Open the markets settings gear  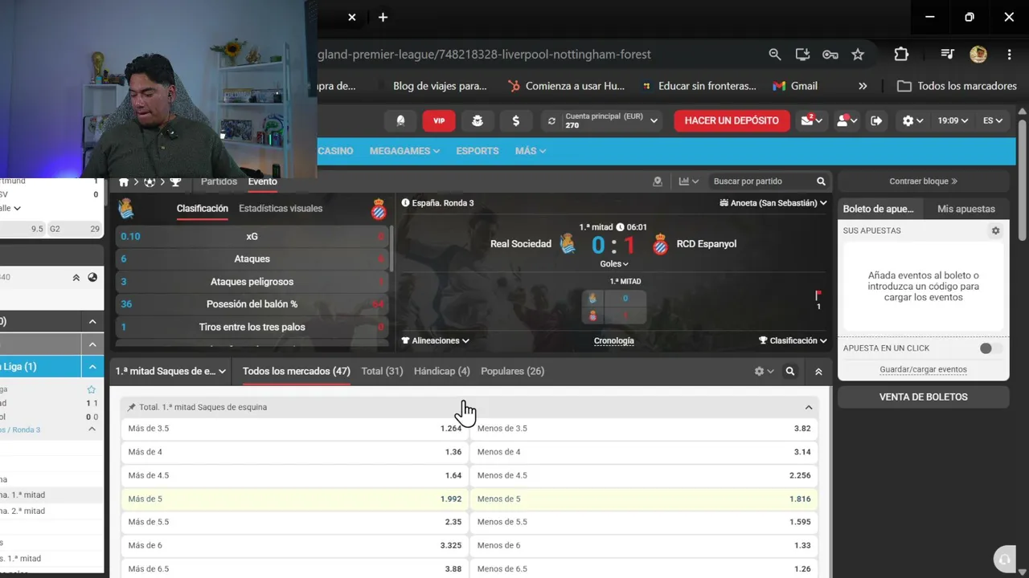pos(764,372)
